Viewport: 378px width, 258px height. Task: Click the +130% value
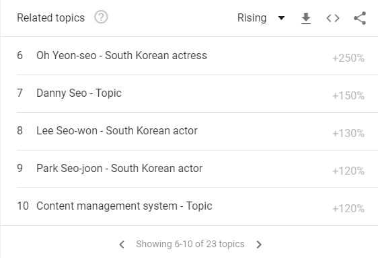[x=348, y=133]
